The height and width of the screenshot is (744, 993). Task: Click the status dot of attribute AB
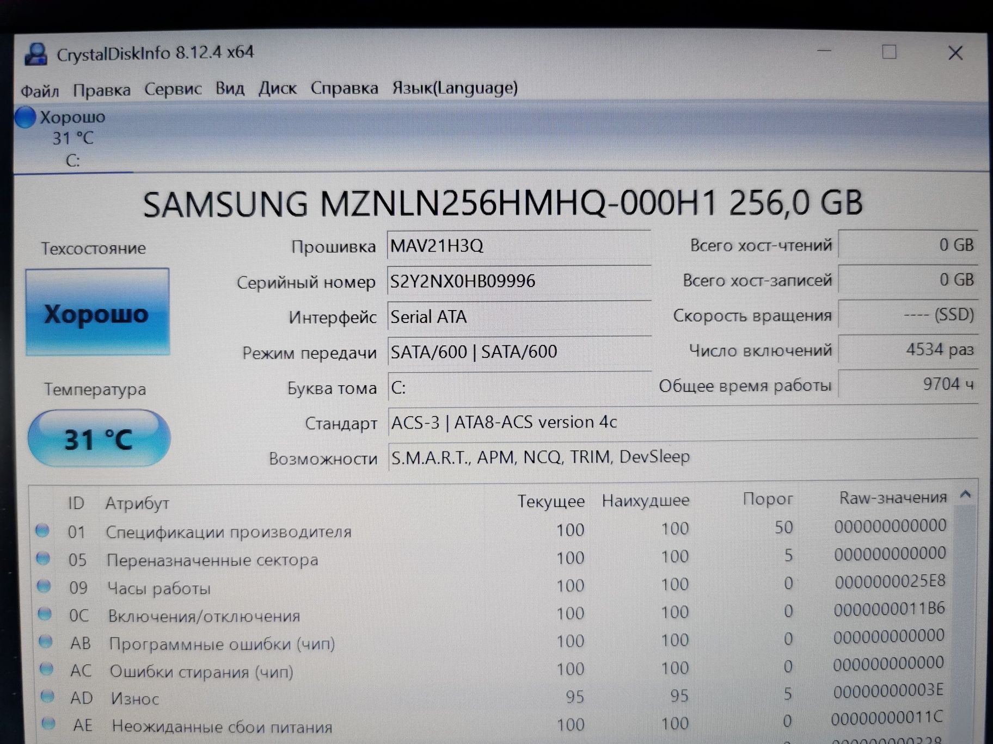(46, 641)
